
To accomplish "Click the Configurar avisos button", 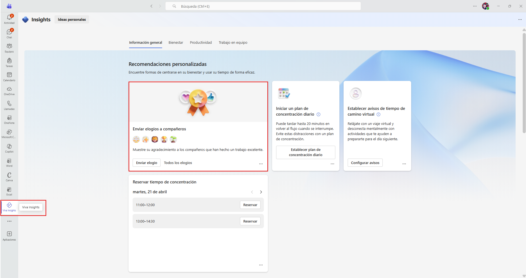I will [x=365, y=163].
